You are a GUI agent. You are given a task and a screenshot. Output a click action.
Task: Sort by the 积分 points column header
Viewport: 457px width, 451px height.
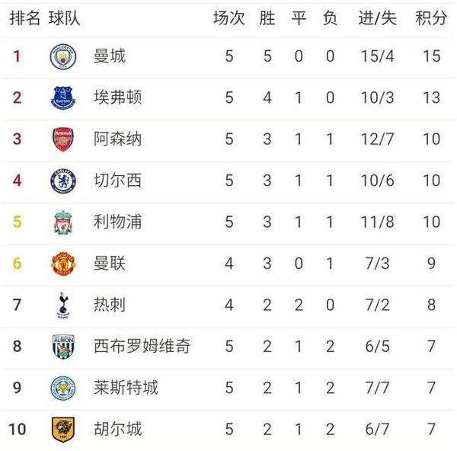431,18
